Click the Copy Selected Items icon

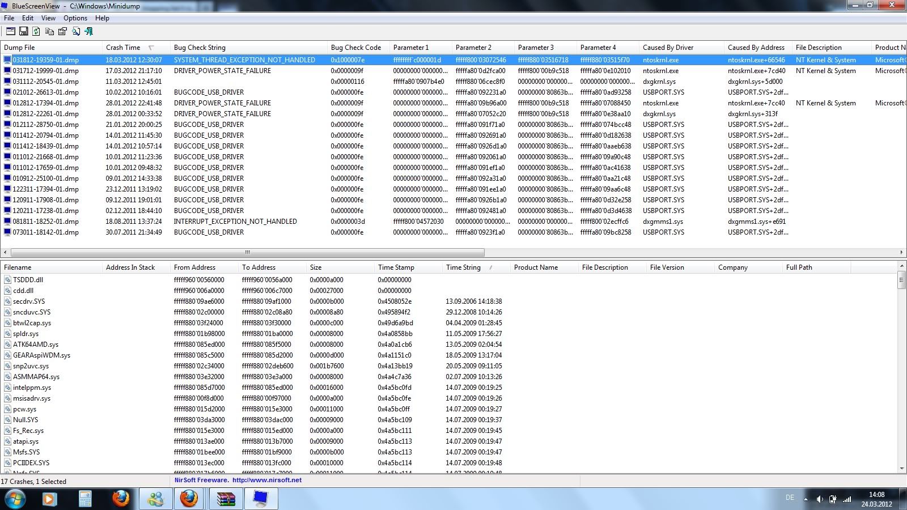pyautogui.click(x=50, y=32)
